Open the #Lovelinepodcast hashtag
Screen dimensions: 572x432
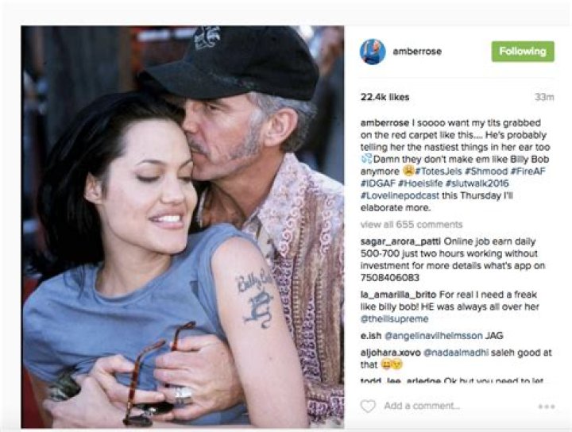pos(400,195)
